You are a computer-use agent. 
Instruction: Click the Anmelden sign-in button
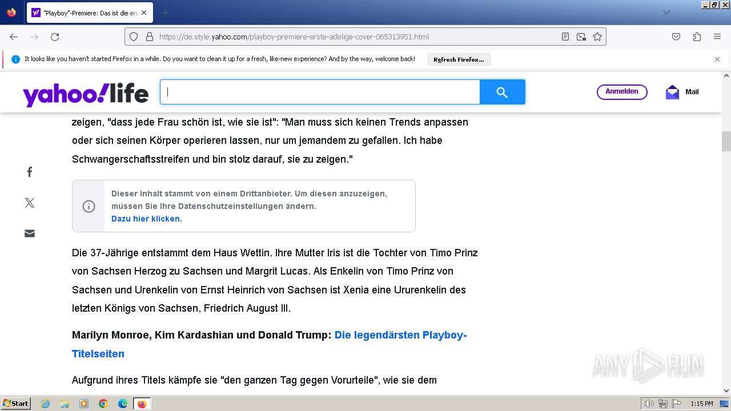[x=622, y=92]
